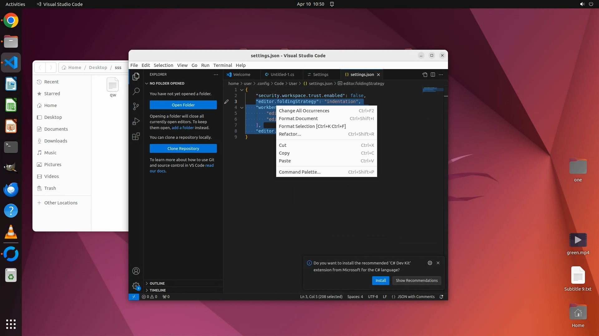Expand the TIMELINE section
The image size is (599, 336).
(158, 290)
